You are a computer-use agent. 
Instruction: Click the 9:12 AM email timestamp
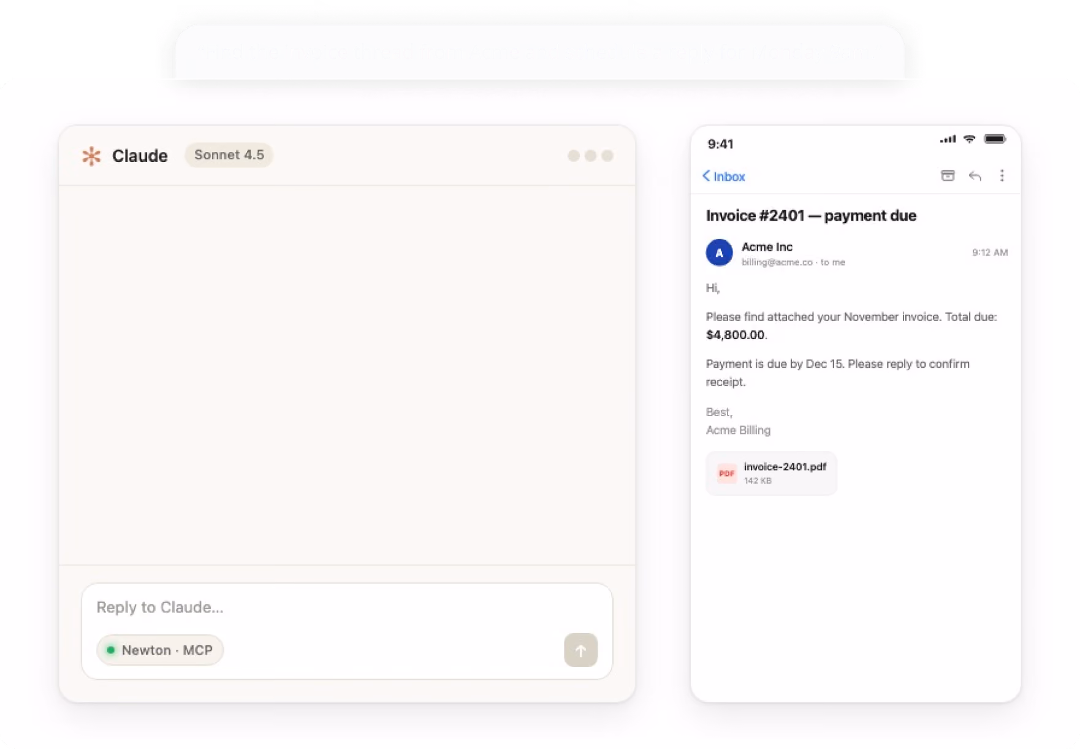[x=989, y=253]
